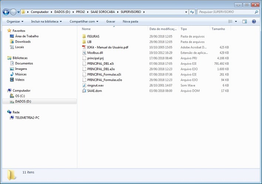Select Computador in the address breadcrumb

point(40,12)
